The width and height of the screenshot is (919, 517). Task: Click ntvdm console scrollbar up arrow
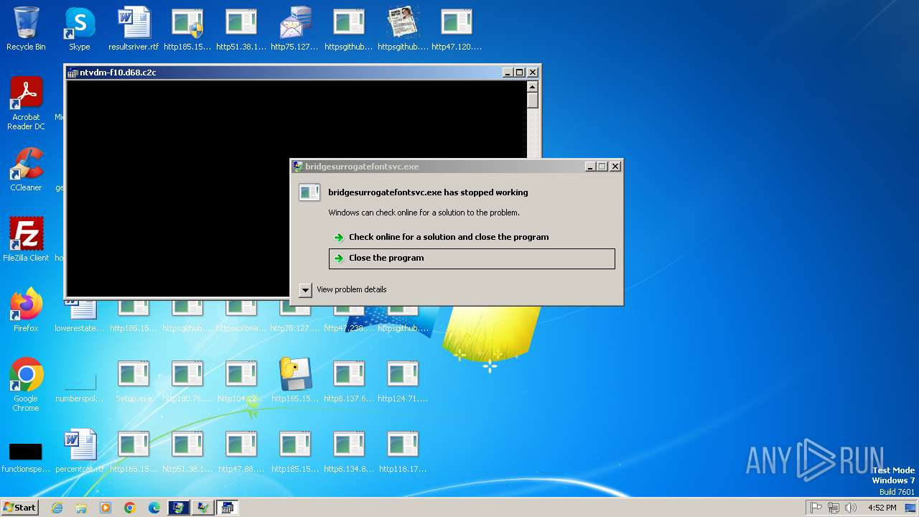532,87
